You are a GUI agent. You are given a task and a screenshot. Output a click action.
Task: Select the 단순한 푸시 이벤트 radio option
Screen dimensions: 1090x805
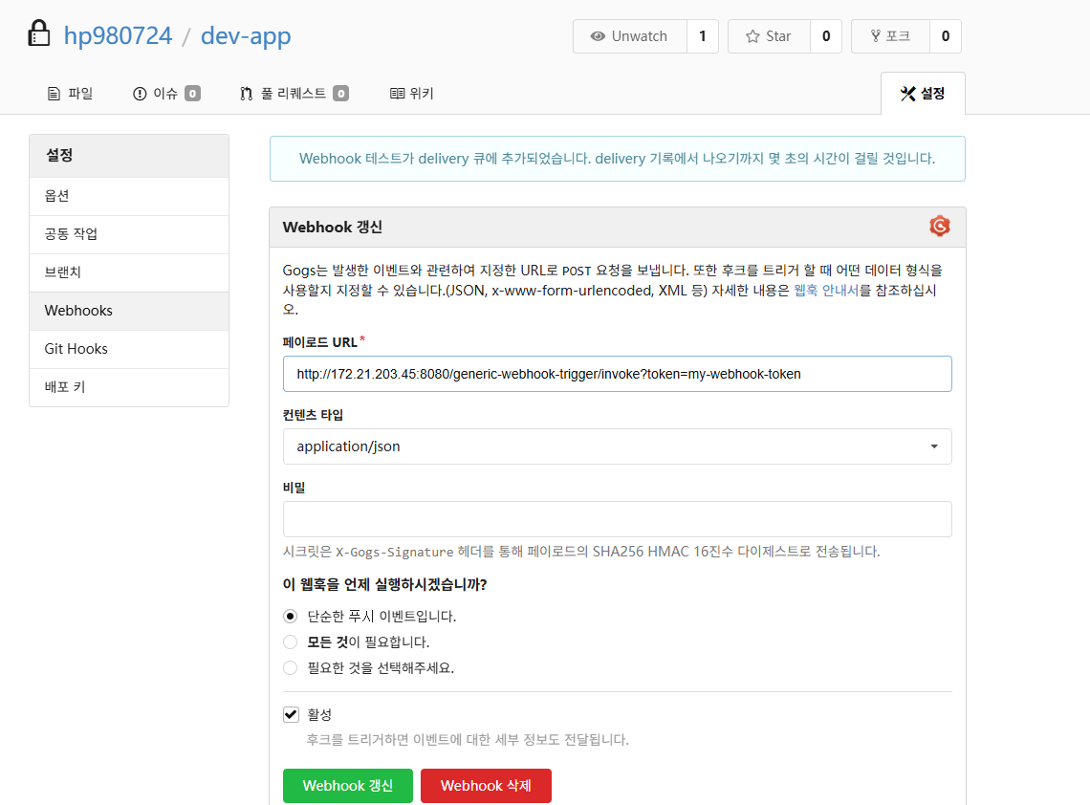pyautogui.click(x=291, y=616)
